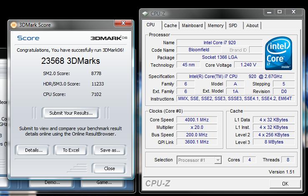
Task: Click the Technology value 45 nm
Action: coord(188,65)
